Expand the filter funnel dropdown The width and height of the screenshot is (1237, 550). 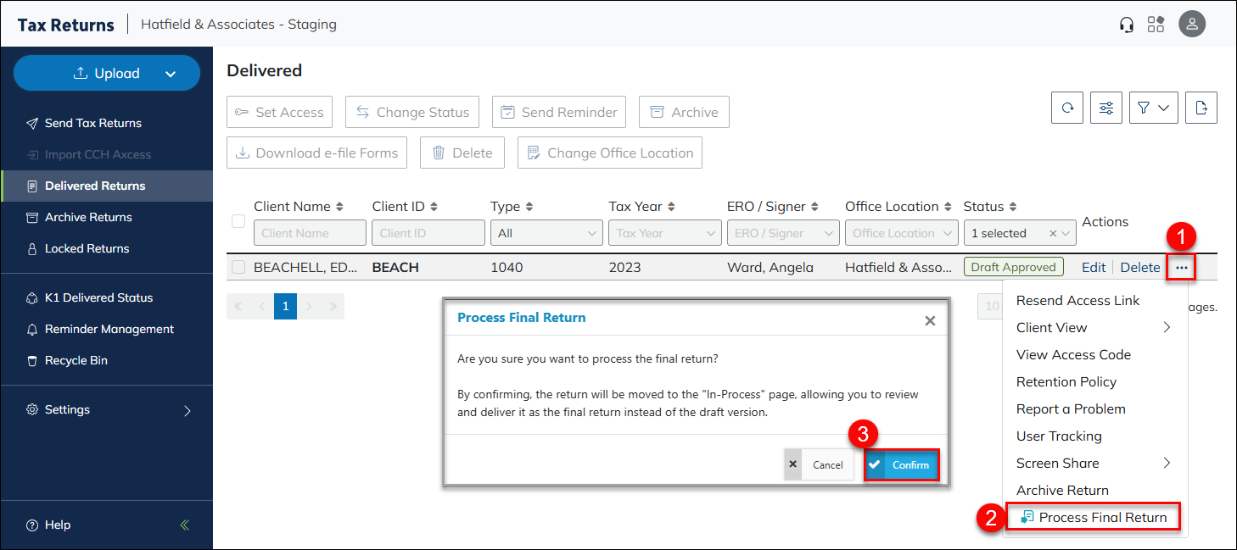pos(1153,108)
